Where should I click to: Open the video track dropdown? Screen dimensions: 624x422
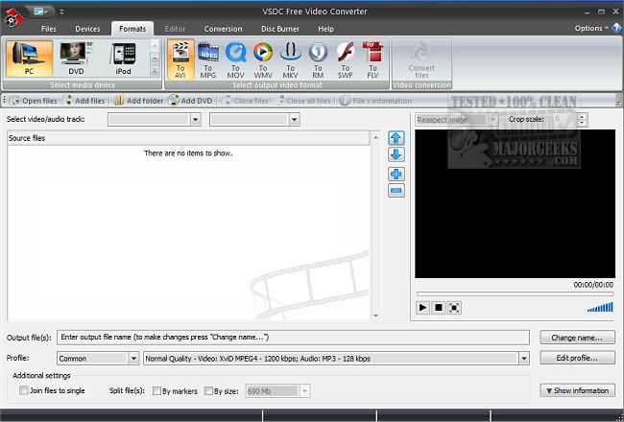click(x=195, y=119)
